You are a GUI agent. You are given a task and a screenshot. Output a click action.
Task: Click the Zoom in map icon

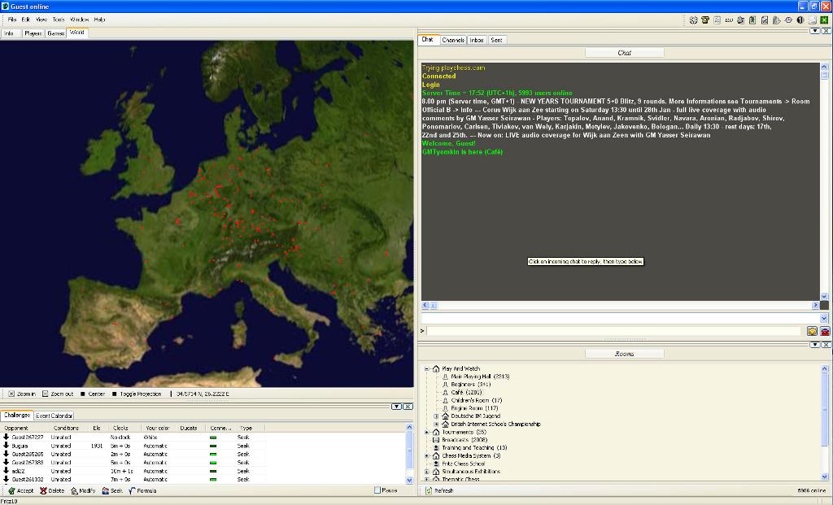[x=11, y=394]
